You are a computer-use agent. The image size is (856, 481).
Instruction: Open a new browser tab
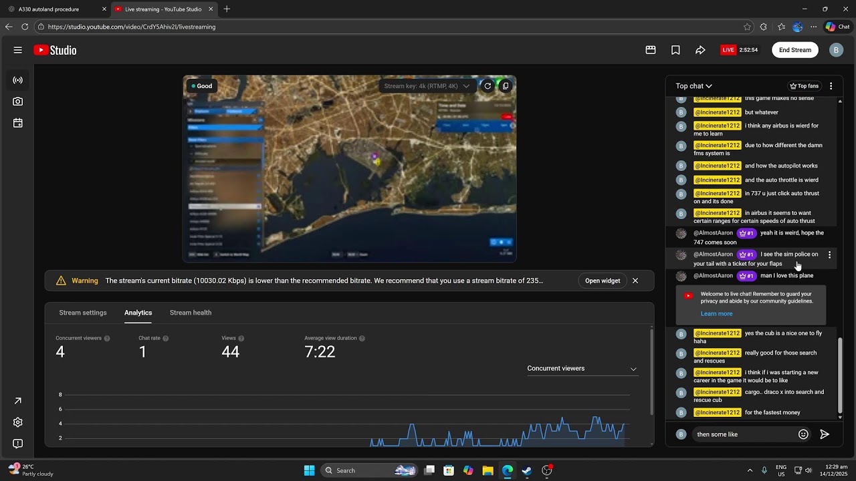pyautogui.click(x=227, y=9)
